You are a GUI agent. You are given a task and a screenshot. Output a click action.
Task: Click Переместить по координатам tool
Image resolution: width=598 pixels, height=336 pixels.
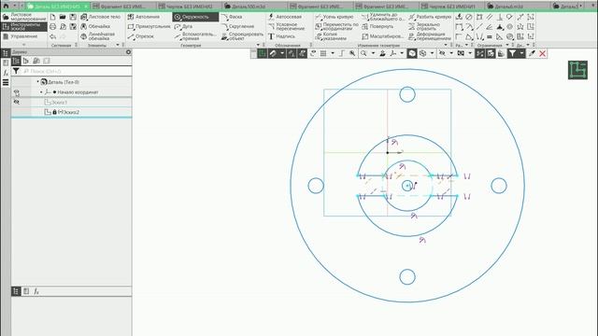click(x=336, y=27)
